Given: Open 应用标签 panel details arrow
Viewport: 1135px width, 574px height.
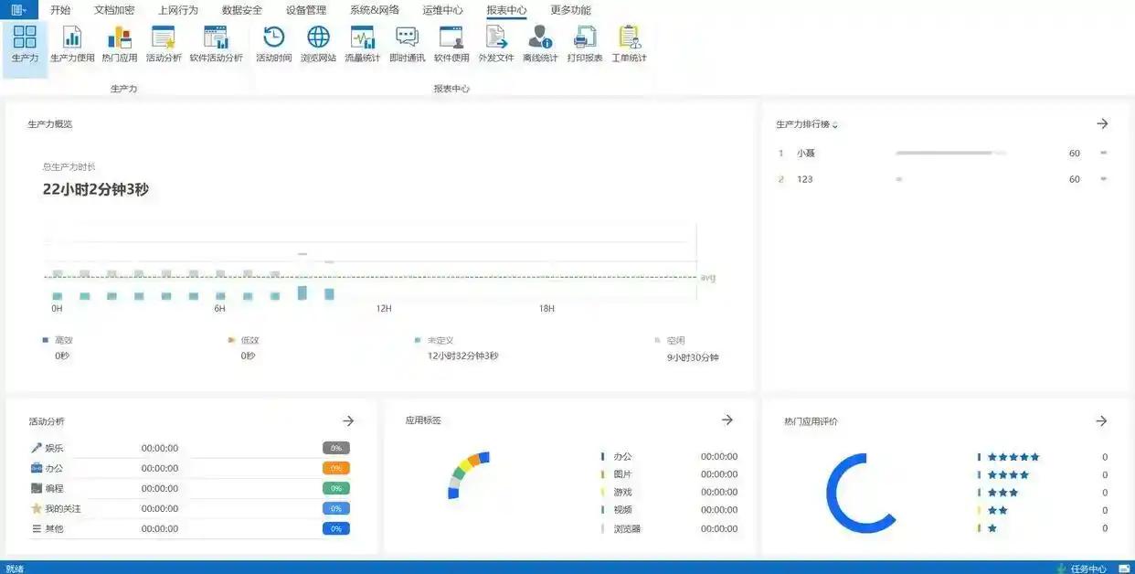Looking at the screenshot, I should [x=727, y=420].
